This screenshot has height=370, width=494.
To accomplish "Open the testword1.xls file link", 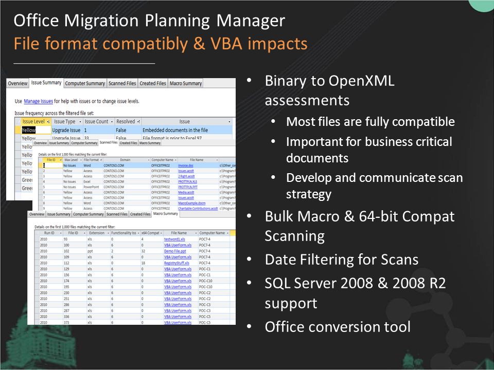I will click(174, 239).
